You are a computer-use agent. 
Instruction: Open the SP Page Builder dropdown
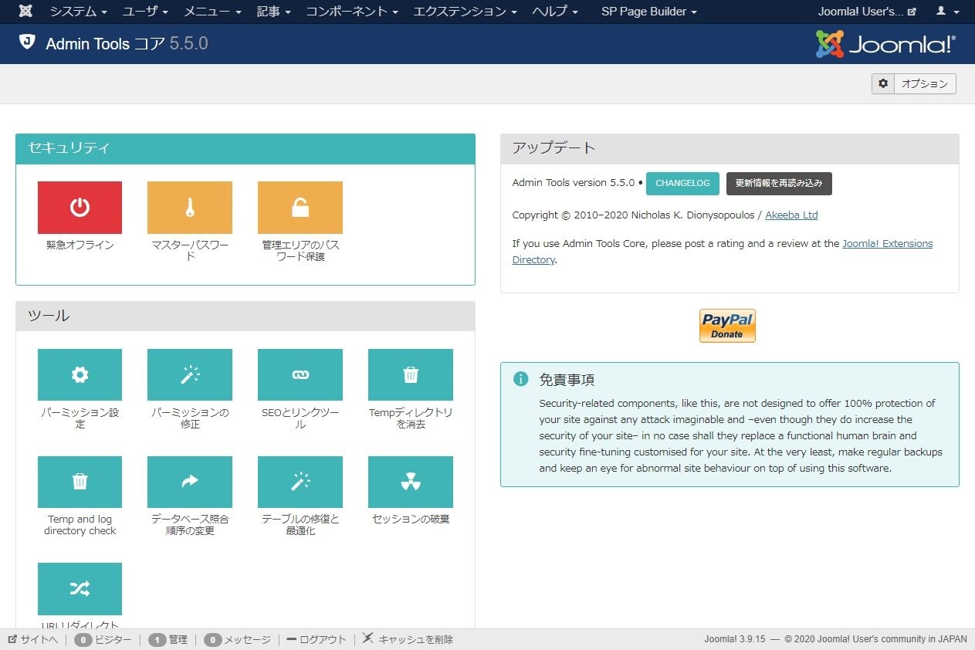click(648, 12)
